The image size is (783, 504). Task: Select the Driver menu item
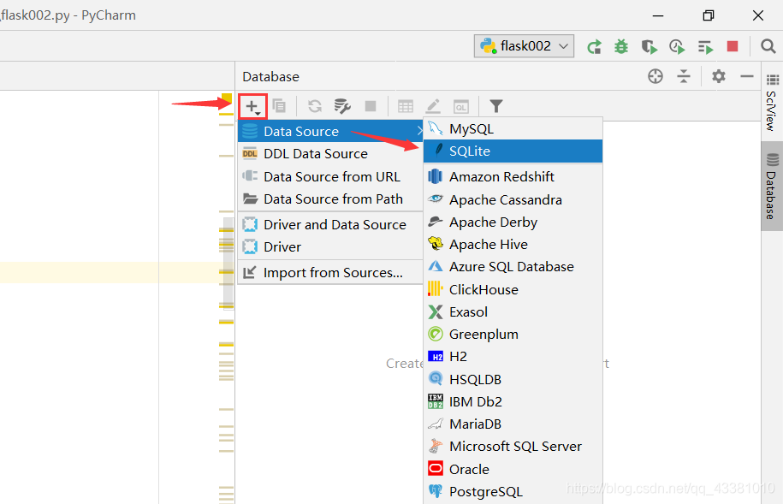click(x=330, y=246)
